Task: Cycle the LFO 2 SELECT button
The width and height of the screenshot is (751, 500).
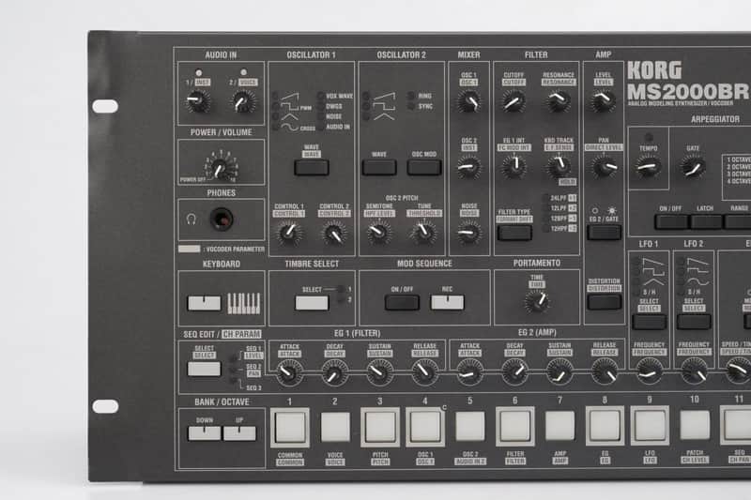Action: pos(694,322)
